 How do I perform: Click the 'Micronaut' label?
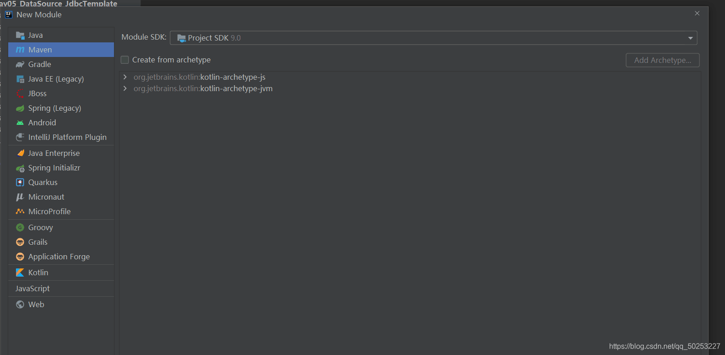[46, 197]
